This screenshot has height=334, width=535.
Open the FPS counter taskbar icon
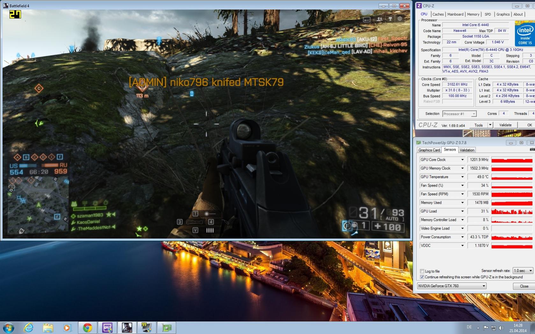click(x=147, y=328)
